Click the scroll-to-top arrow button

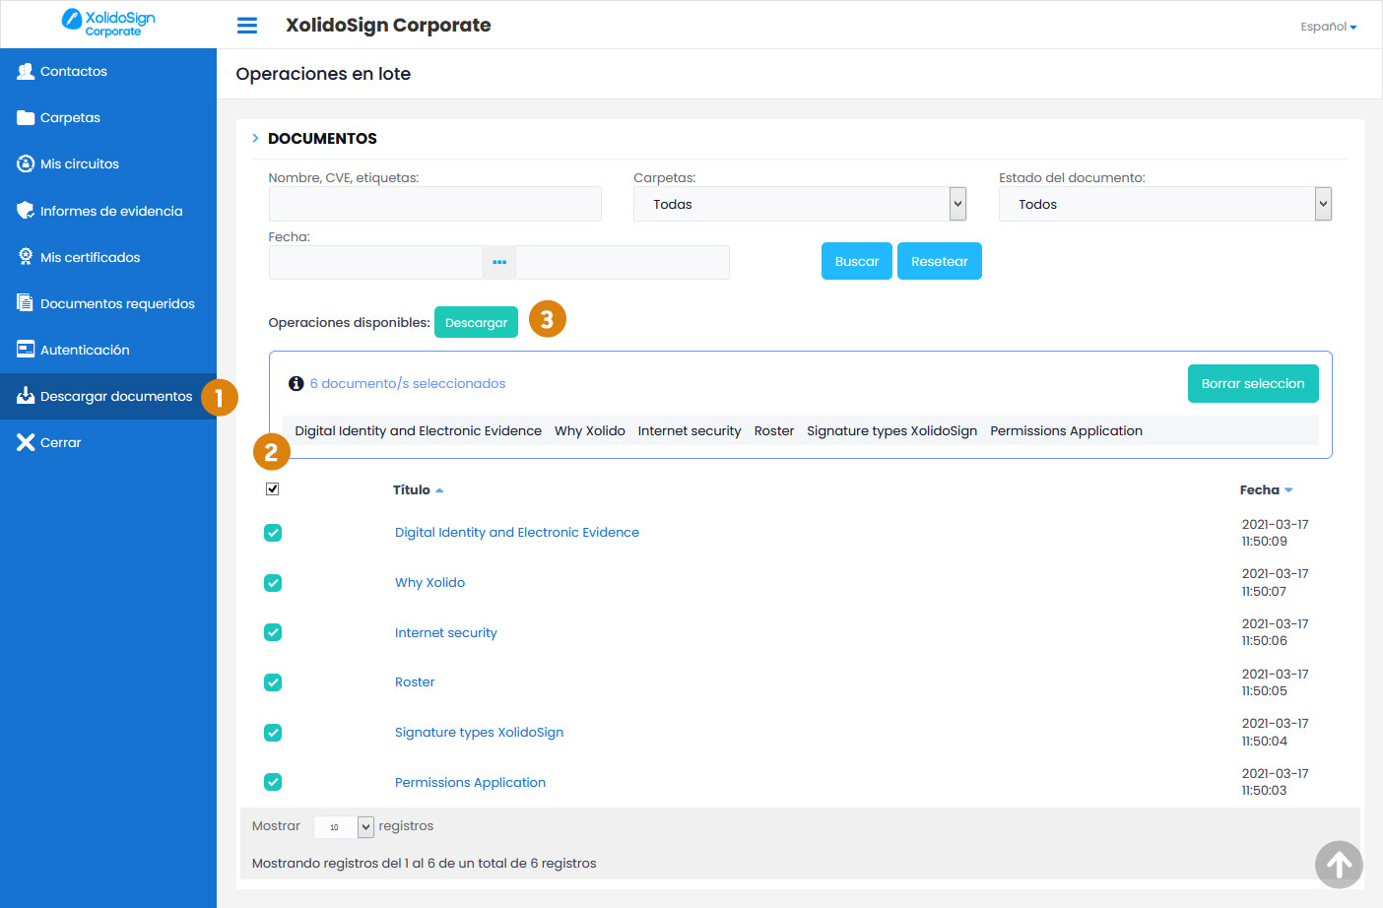[x=1339, y=865]
